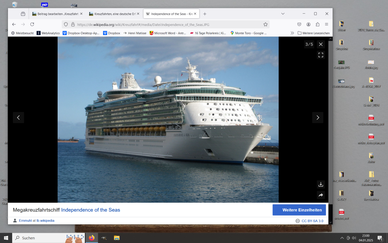Open the Firefox extensions puzzle icon
The image size is (388, 243).
pyautogui.click(x=318, y=24)
